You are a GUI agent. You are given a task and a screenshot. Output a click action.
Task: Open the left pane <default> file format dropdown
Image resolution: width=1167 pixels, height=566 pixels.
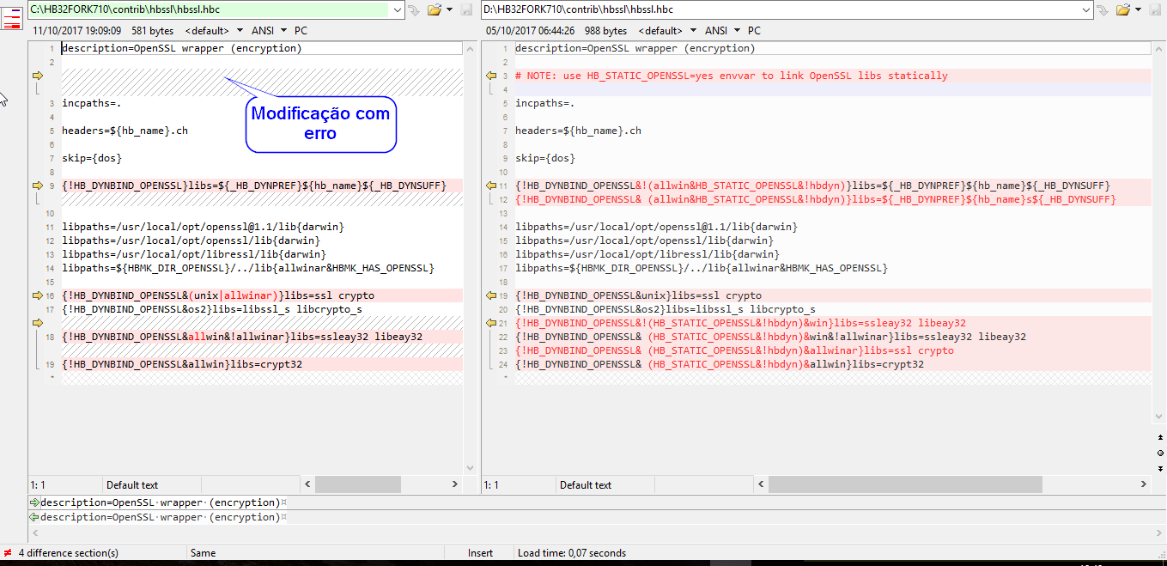pyautogui.click(x=213, y=31)
